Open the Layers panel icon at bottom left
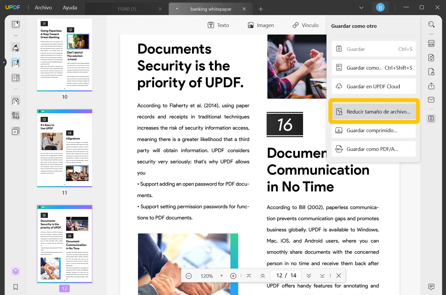446x295 pixels. click(x=16, y=271)
